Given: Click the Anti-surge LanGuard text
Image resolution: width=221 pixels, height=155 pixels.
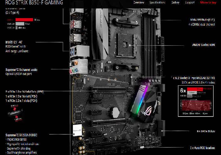Looking at the screenshot, I should pos(17,51).
